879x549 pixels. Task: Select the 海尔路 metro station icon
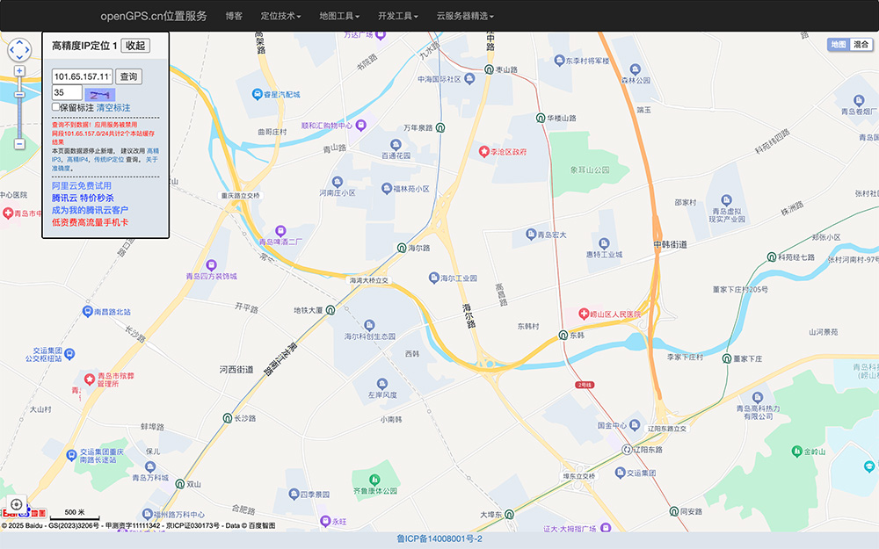(402, 248)
